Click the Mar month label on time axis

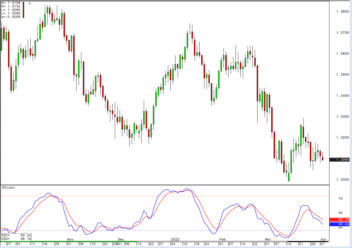click(x=268, y=239)
